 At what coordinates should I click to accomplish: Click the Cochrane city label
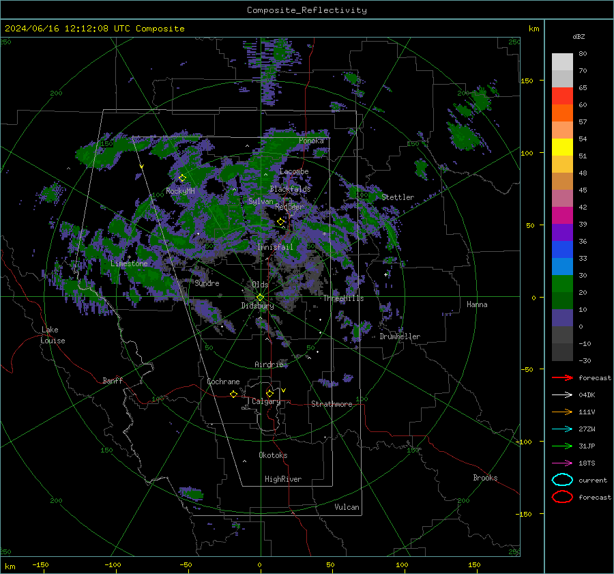point(223,382)
